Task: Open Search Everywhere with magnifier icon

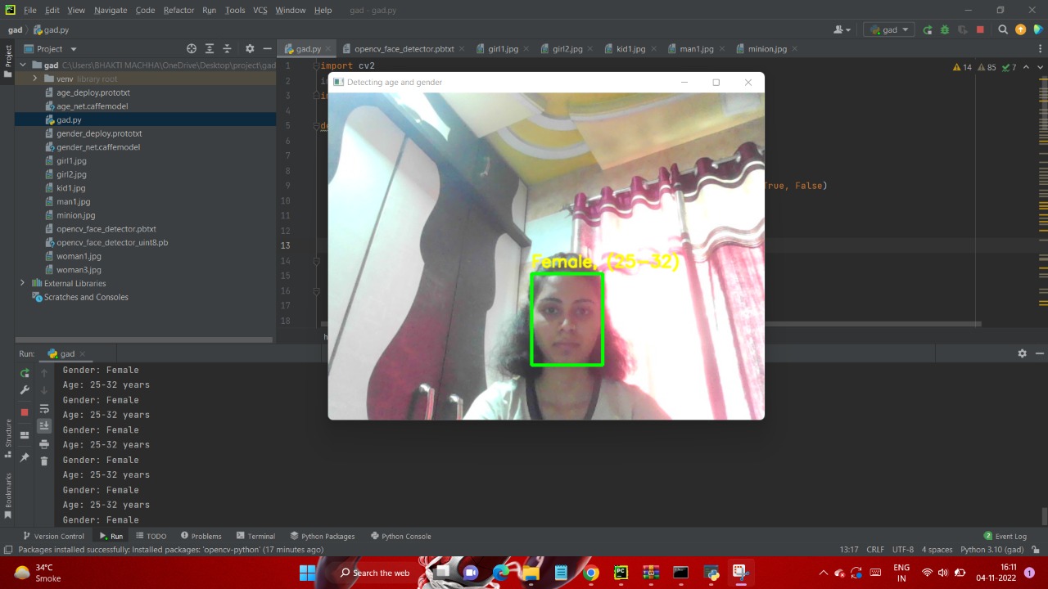Action: pyautogui.click(x=1003, y=29)
